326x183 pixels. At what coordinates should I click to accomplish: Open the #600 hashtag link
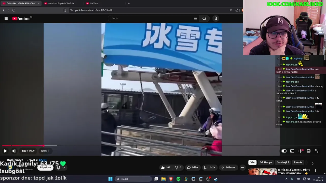(x=43, y=160)
